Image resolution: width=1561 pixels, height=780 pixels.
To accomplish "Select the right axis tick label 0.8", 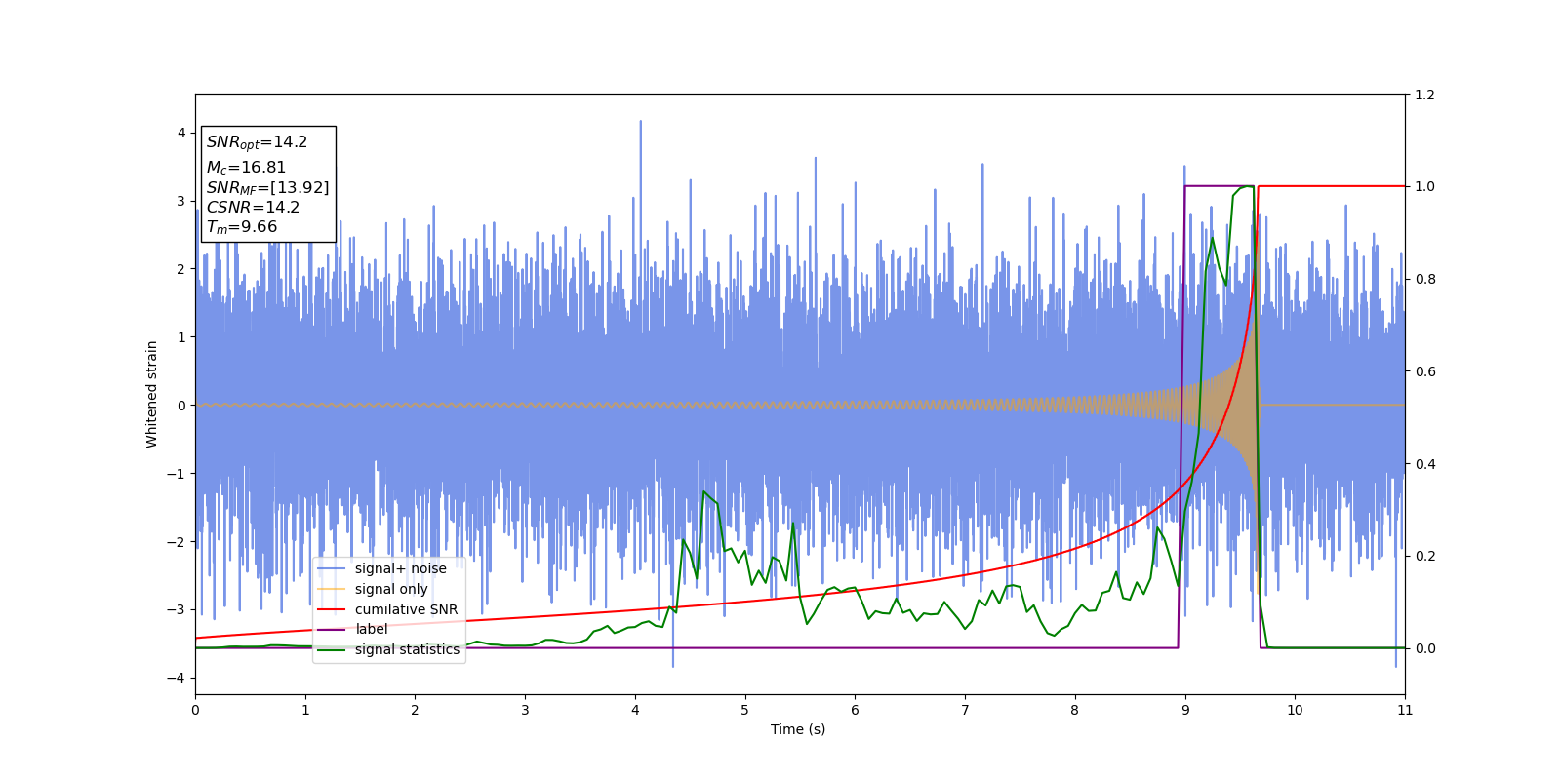I will pos(1425,279).
